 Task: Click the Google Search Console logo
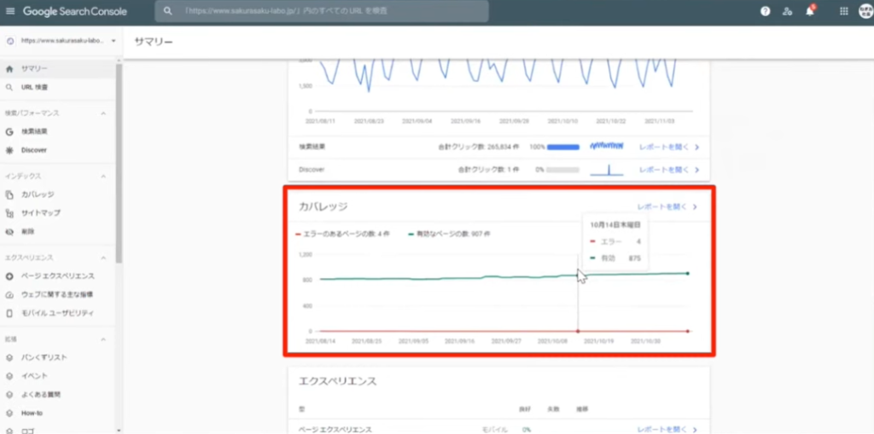(x=75, y=11)
